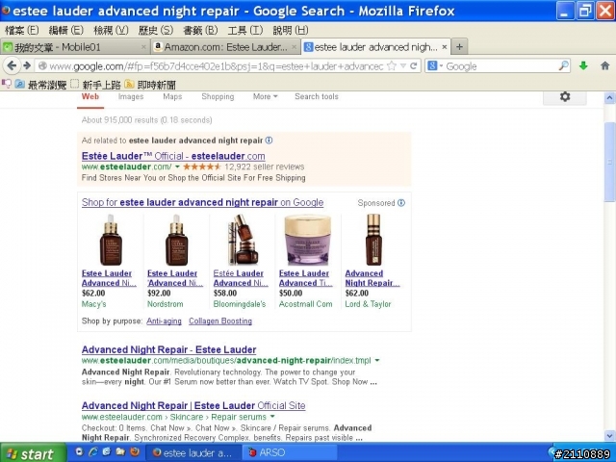Click the page vertical scrollbar thumb

pyautogui.click(x=609, y=162)
